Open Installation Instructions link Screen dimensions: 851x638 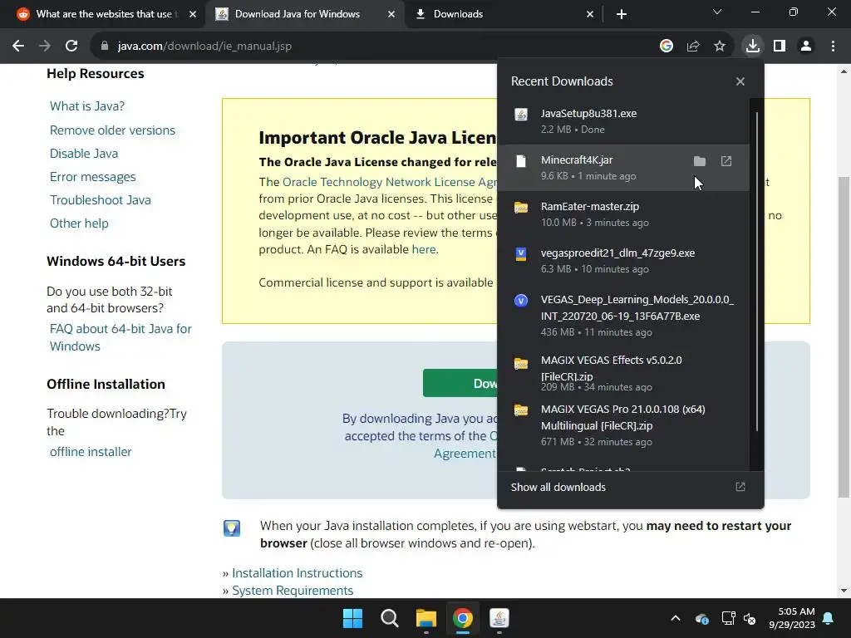pyautogui.click(x=297, y=573)
